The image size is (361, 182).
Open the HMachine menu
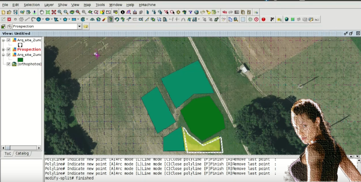147,5
